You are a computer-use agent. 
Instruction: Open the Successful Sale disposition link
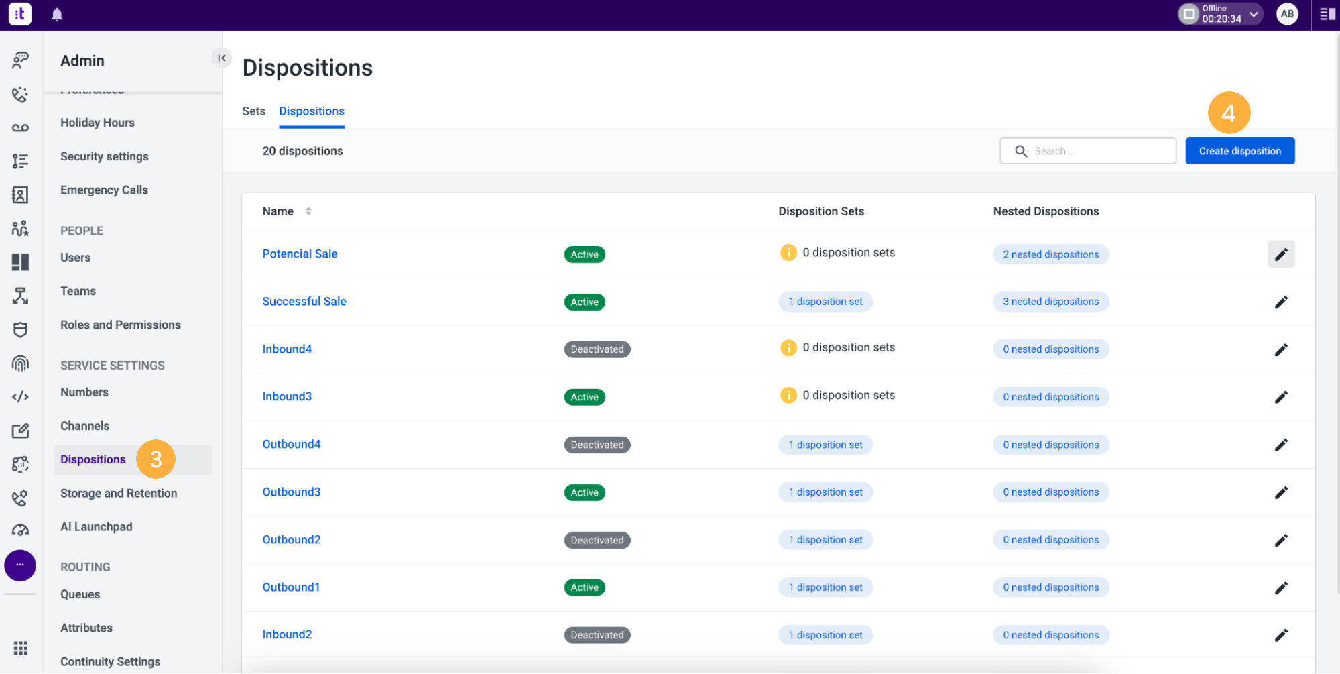[x=304, y=302]
